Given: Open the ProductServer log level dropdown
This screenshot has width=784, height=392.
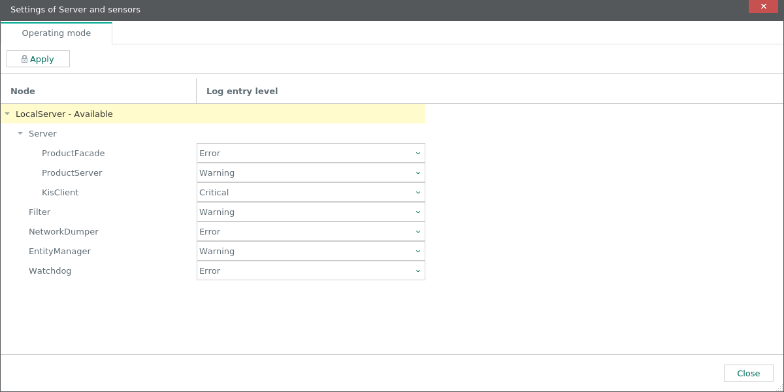Looking at the screenshot, I should tap(310, 172).
